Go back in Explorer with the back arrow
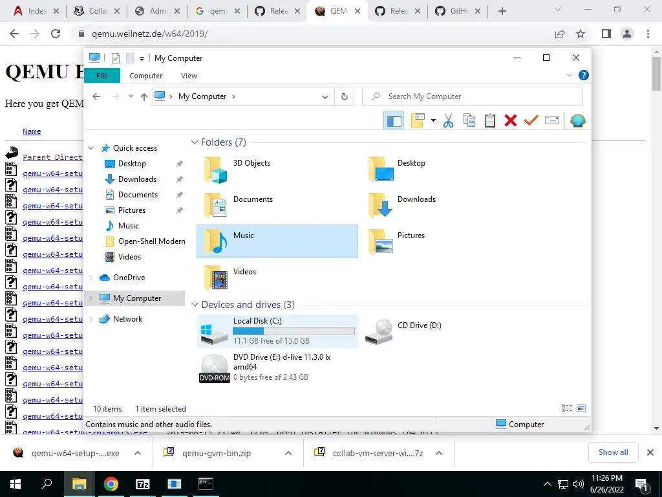The height and width of the screenshot is (497, 662). (x=96, y=97)
